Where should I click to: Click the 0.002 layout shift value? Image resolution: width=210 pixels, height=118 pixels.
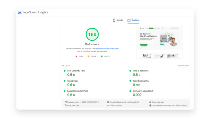(x=137, y=95)
